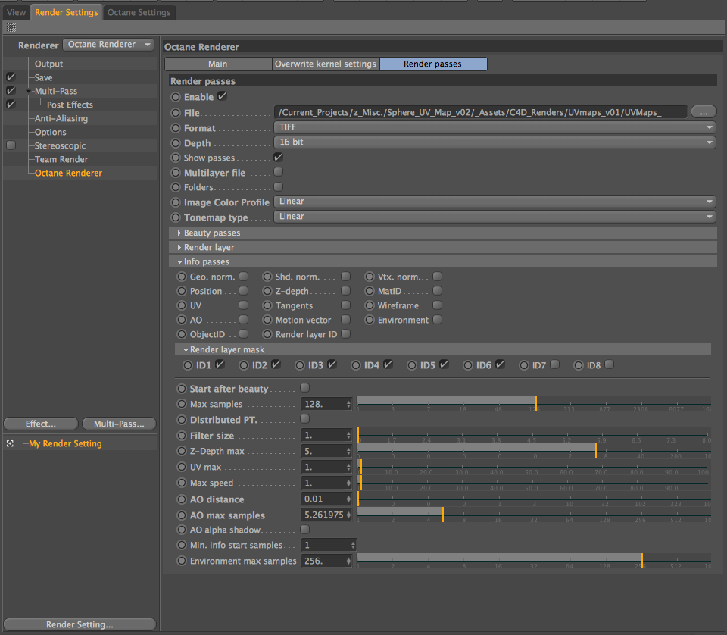The height and width of the screenshot is (635, 727).
Task: Select Output in the settings tree
Action: pos(48,64)
